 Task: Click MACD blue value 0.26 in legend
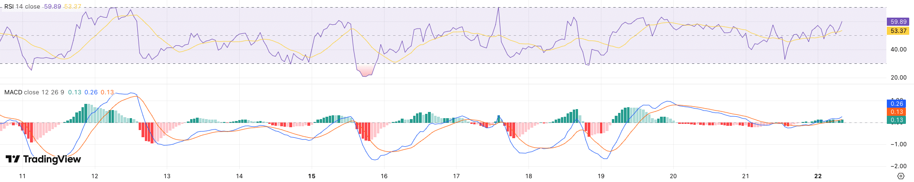coord(91,92)
